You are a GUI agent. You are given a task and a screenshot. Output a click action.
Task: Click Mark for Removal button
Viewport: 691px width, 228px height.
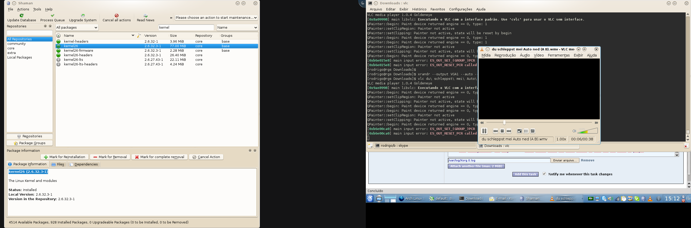(x=110, y=157)
